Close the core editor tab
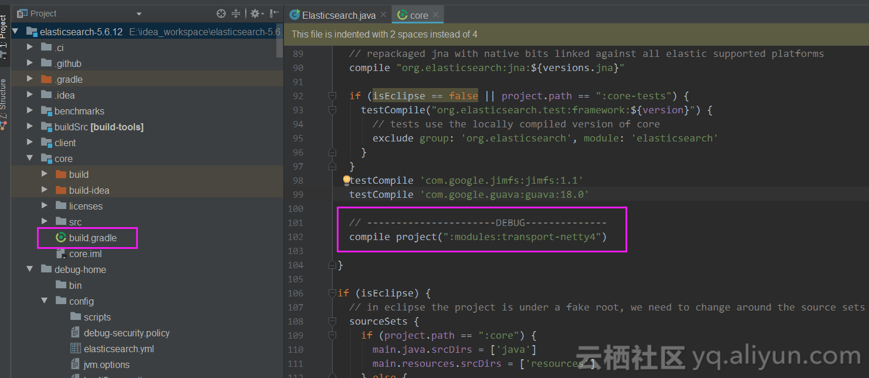The width and height of the screenshot is (869, 378). pyautogui.click(x=436, y=15)
